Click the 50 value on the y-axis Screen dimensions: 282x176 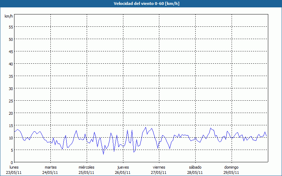[x=11, y=39]
